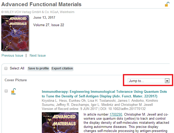Click the FREE padlock icon beside the article

[13, 91]
